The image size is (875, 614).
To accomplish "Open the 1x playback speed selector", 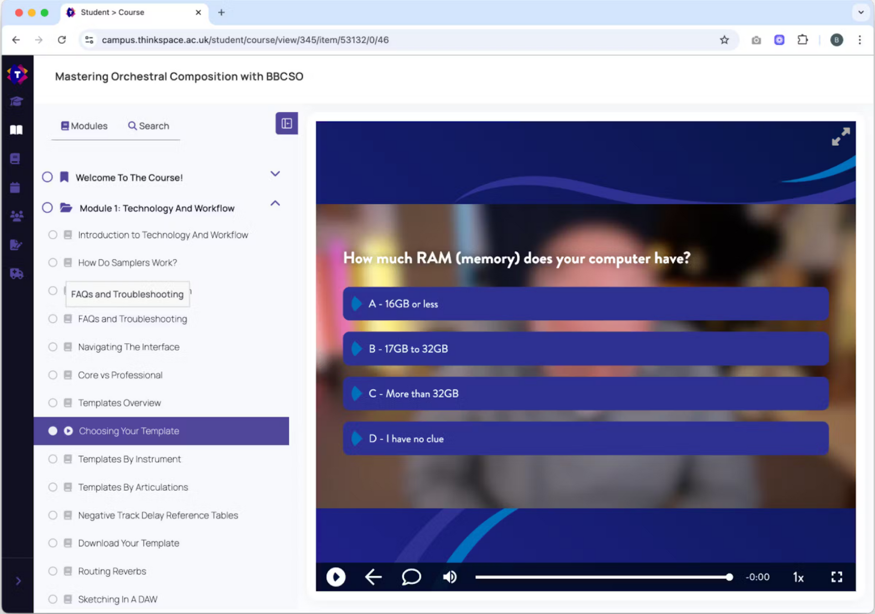I will [x=798, y=577].
